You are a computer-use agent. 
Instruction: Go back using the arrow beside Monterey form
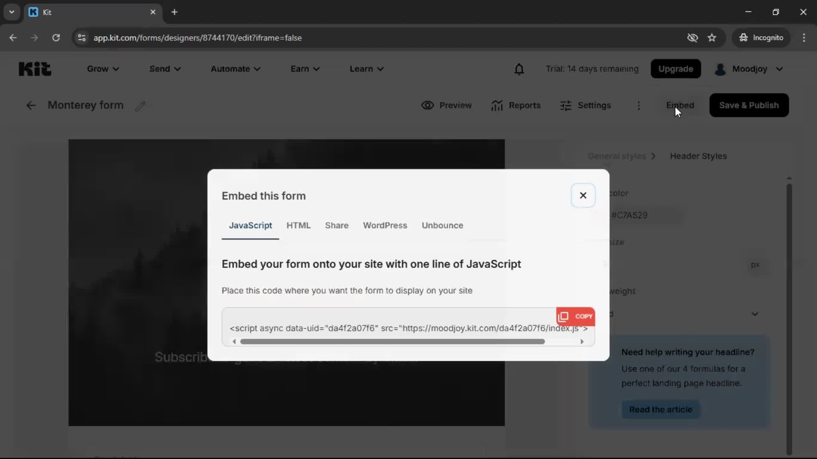(30, 105)
